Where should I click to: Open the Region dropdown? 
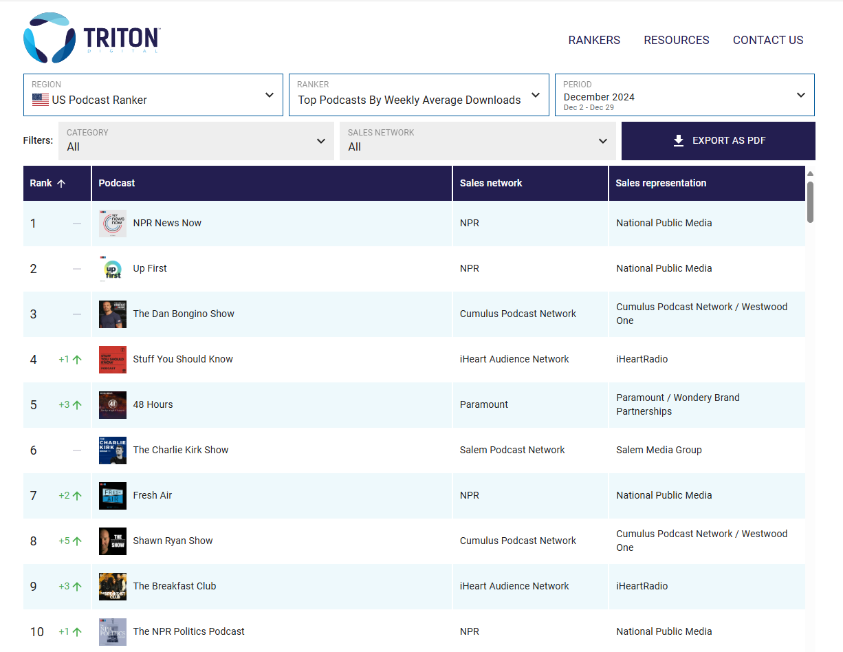click(x=153, y=95)
